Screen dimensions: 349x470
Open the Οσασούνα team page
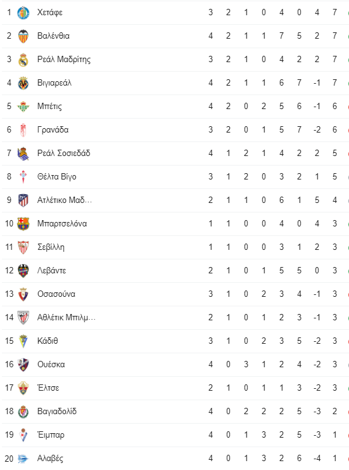pyautogui.click(x=56, y=294)
